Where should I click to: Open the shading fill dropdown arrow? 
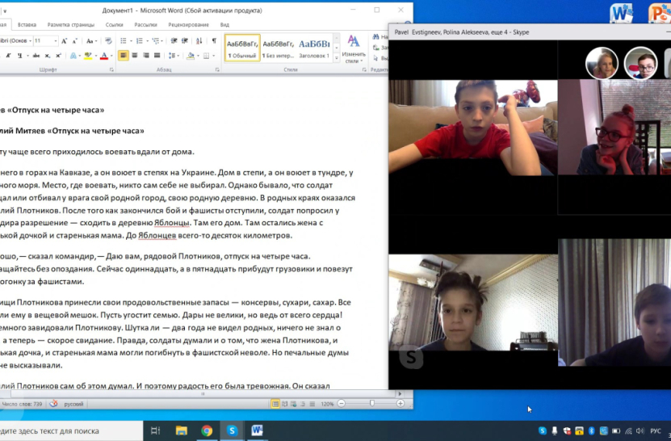coord(199,56)
